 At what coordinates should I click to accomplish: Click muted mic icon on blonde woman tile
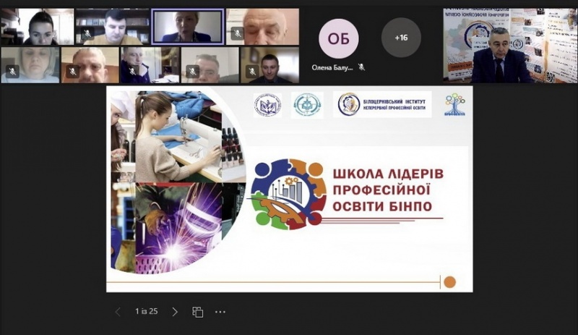point(12,72)
